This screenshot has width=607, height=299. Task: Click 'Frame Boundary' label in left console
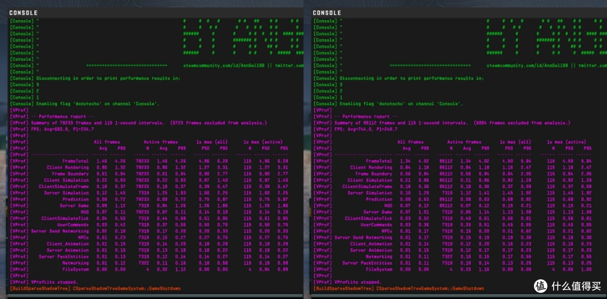click(x=70, y=174)
